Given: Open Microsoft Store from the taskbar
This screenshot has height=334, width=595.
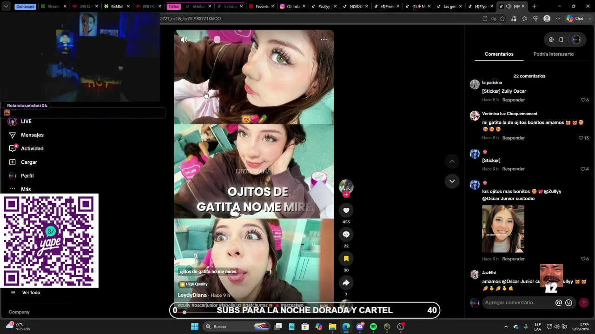Looking at the screenshot, I should (x=305, y=327).
